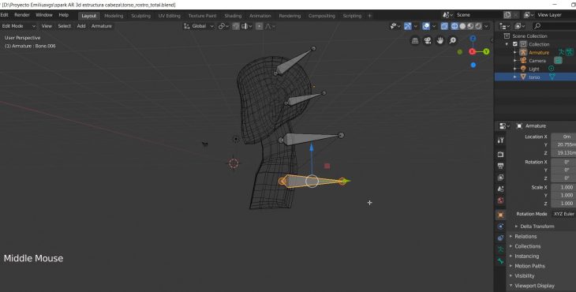Select solid viewport shading
Viewport: 576px width, 292px height.
tap(462, 26)
